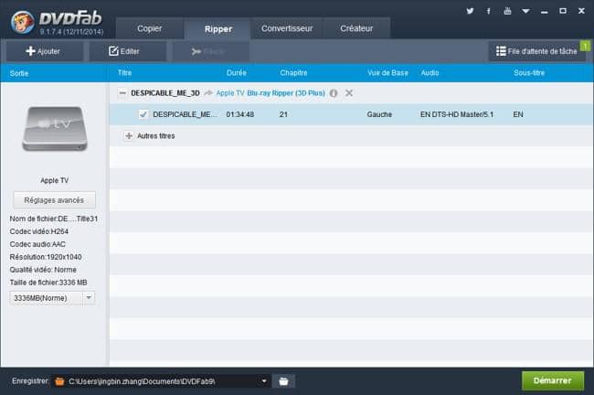Click the Apple TV profile link
Image resolution: width=594 pixels, height=395 pixels.
pyautogui.click(x=230, y=93)
